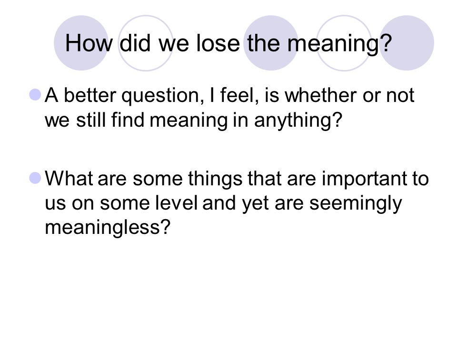Viewport: 457px width, 343px height.
Task: Click the word "seemingly" in second bullet
Action: [355, 203]
